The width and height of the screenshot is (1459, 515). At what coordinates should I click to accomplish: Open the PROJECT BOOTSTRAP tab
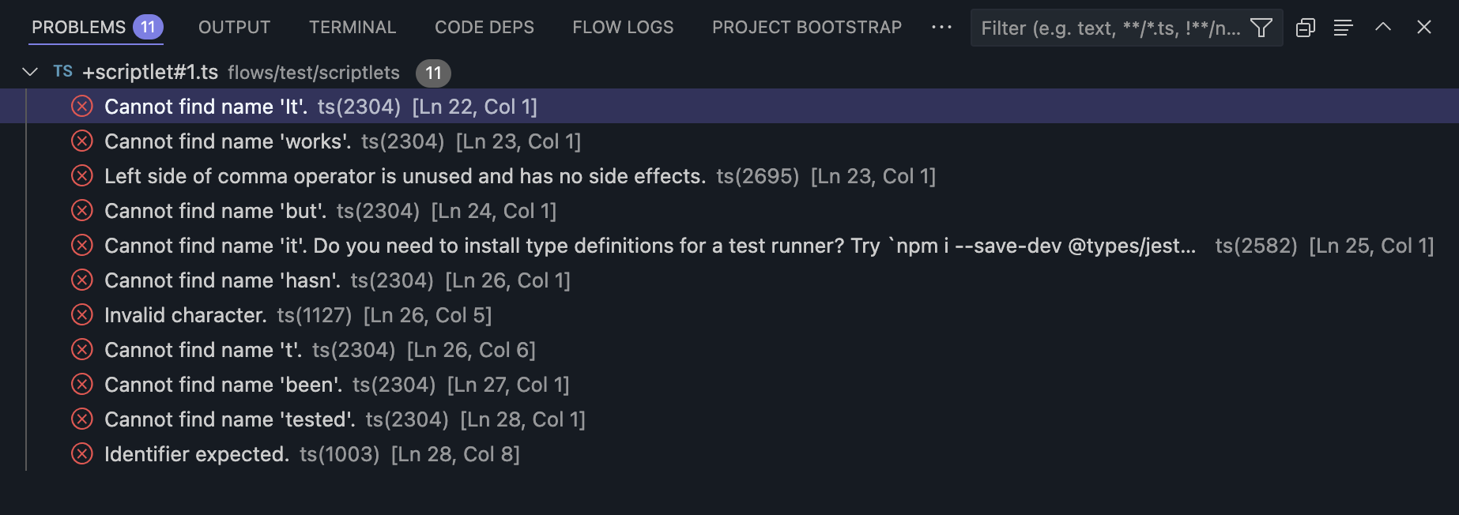tap(806, 27)
